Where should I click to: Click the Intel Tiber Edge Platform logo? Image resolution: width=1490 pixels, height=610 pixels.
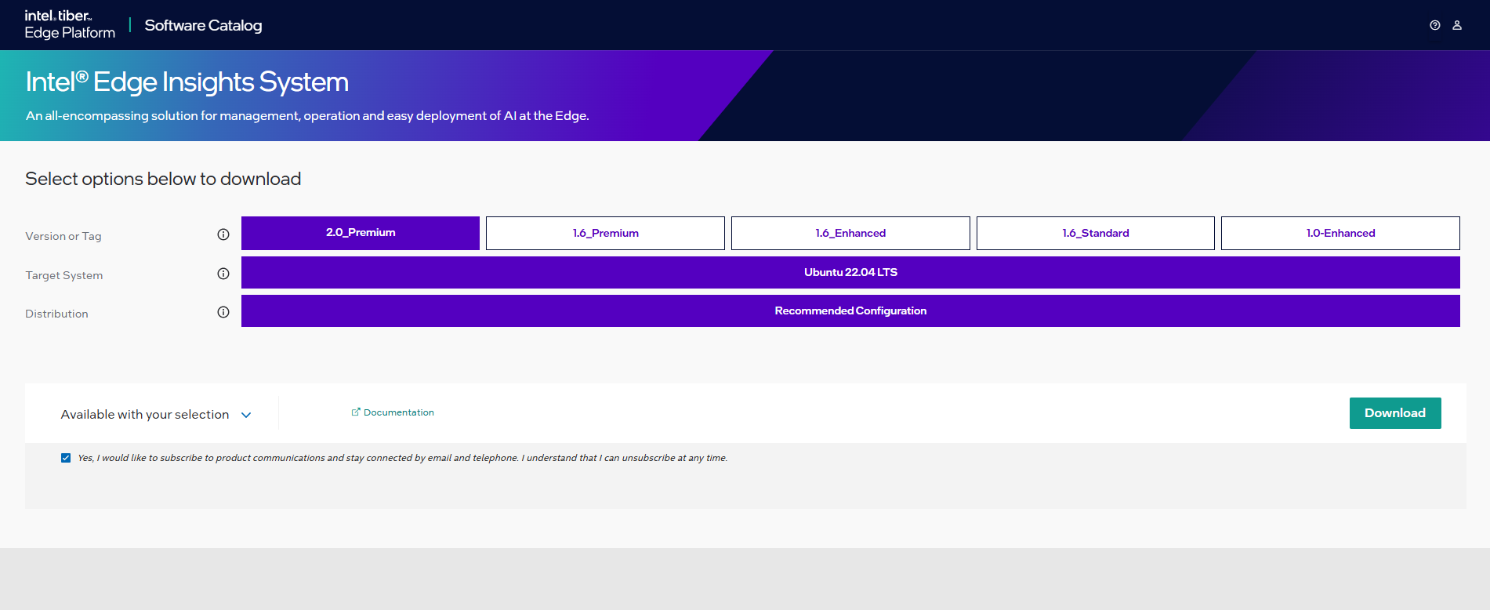click(x=70, y=25)
